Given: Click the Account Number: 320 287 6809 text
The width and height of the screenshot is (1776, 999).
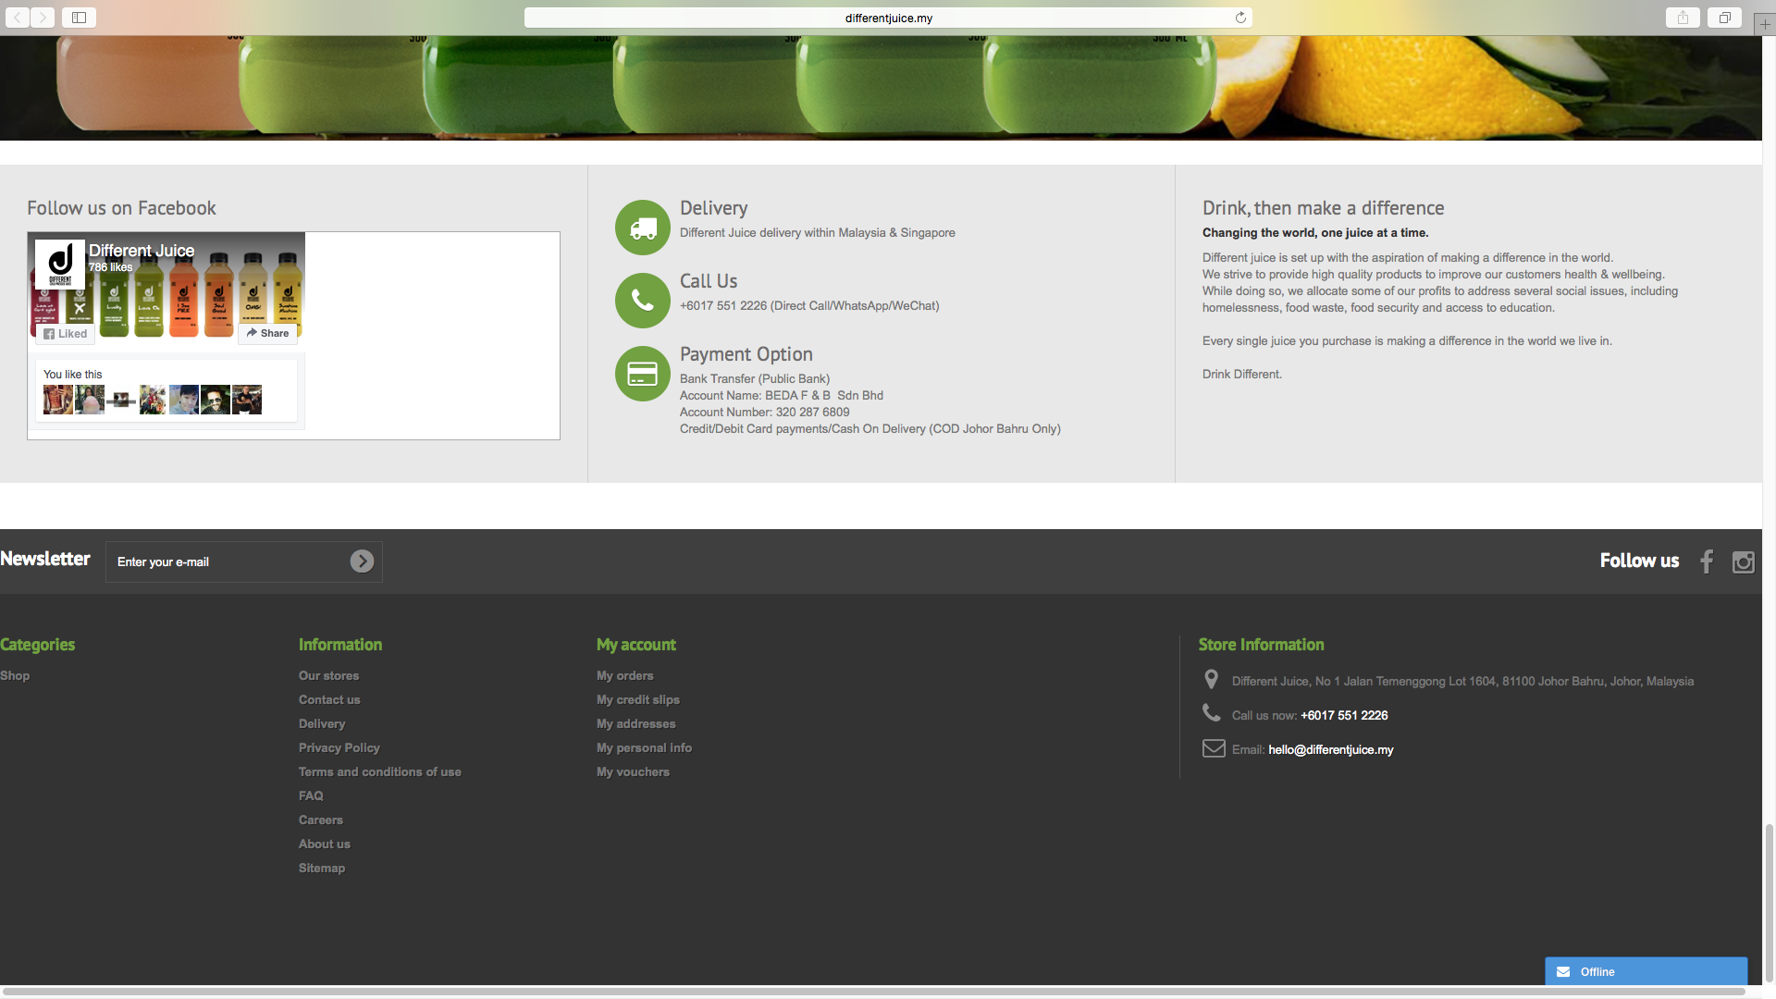Looking at the screenshot, I should (765, 413).
